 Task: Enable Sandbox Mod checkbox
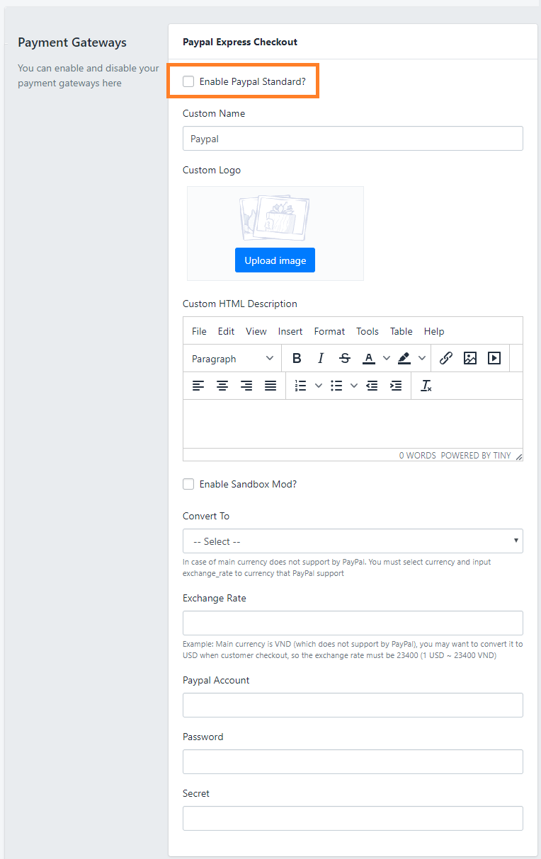(x=188, y=484)
